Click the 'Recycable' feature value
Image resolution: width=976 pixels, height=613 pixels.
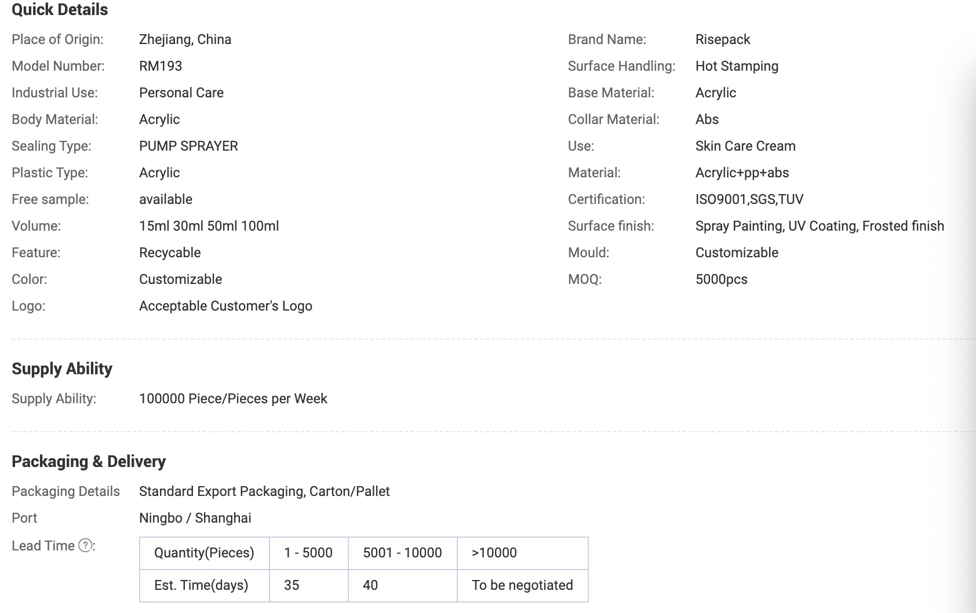[x=170, y=253]
